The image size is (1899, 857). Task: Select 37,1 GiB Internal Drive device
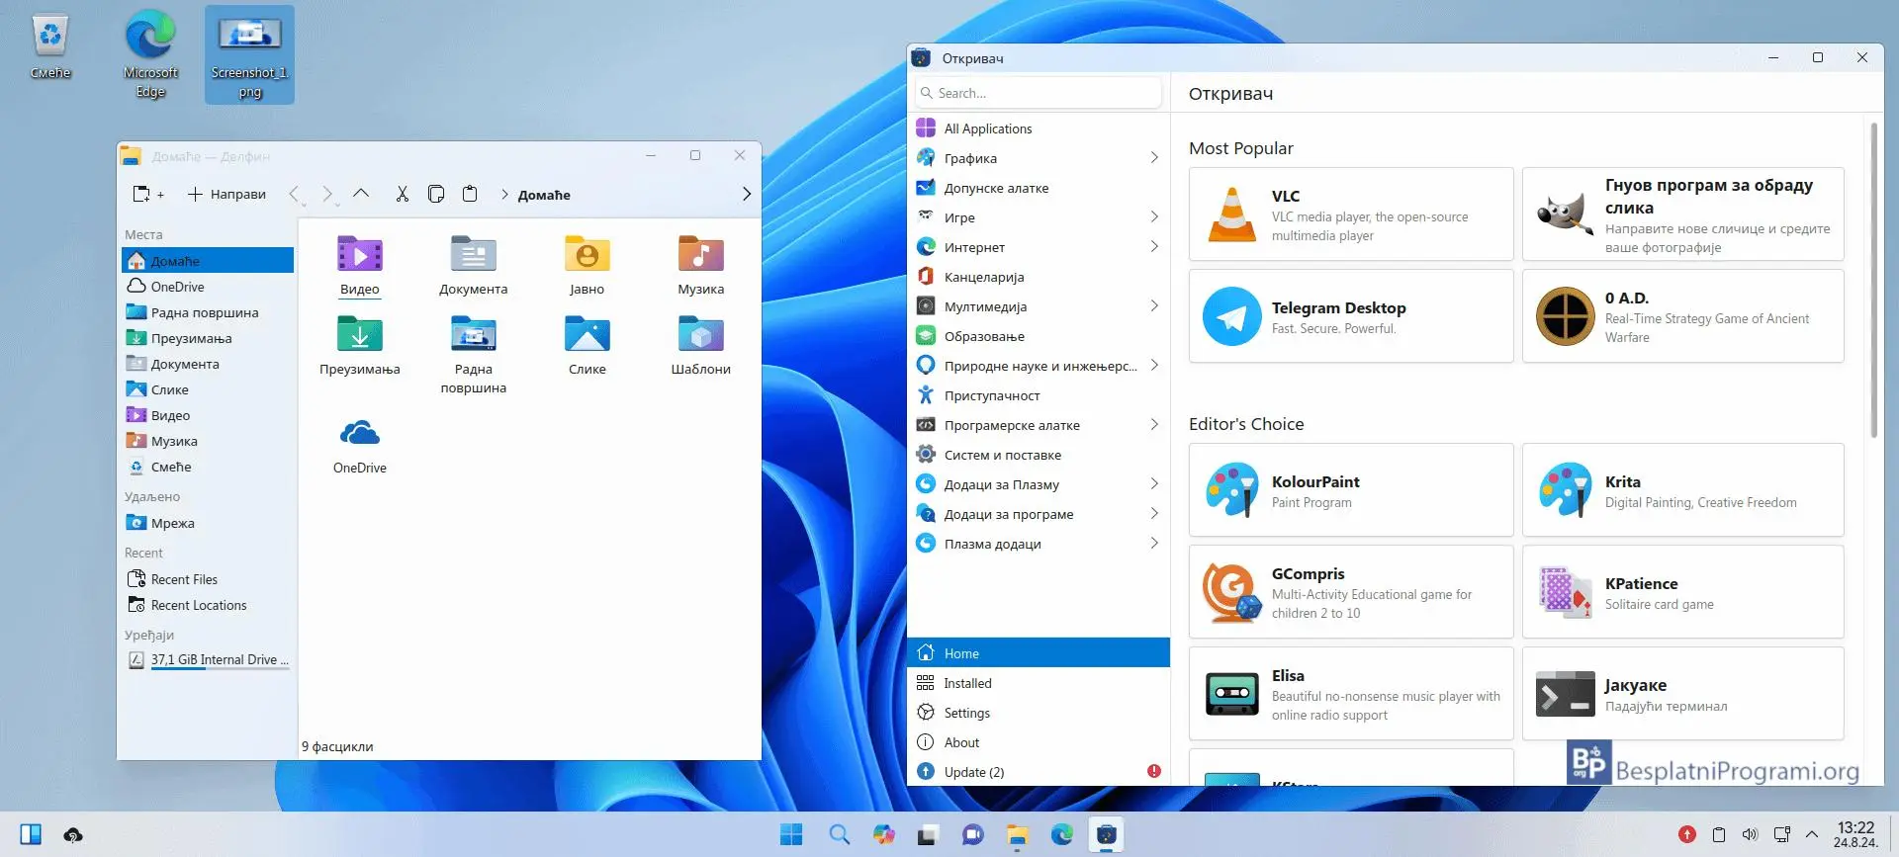click(x=208, y=660)
